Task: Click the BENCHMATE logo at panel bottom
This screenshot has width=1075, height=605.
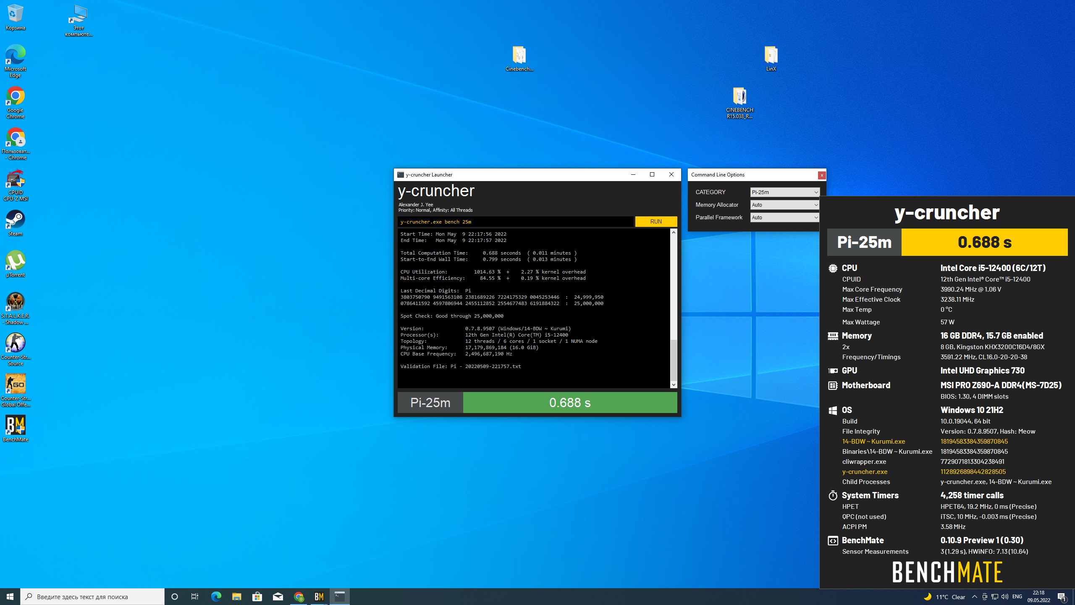Action: click(947, 572)
